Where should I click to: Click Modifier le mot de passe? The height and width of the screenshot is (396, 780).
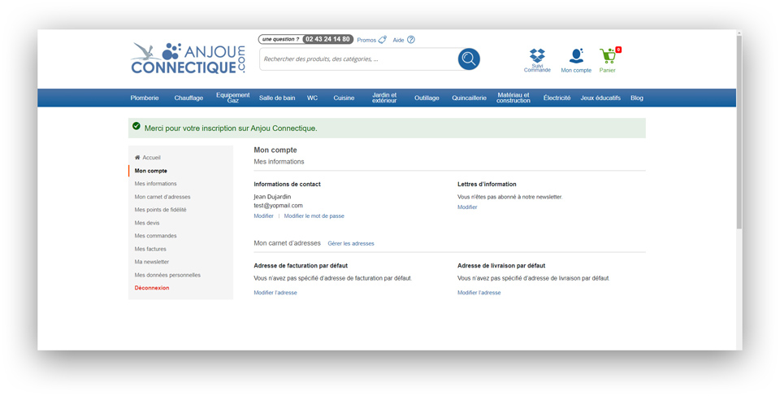(314, 216)
